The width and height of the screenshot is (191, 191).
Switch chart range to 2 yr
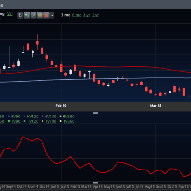click(x=95, y=15)
